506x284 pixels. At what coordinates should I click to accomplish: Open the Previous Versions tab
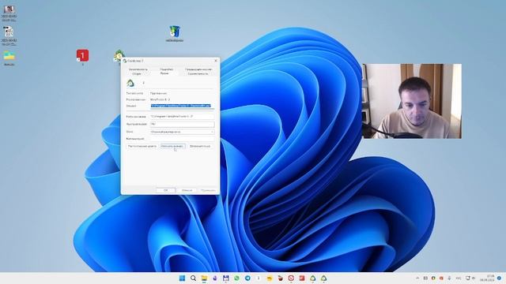(x=198, y=69)
